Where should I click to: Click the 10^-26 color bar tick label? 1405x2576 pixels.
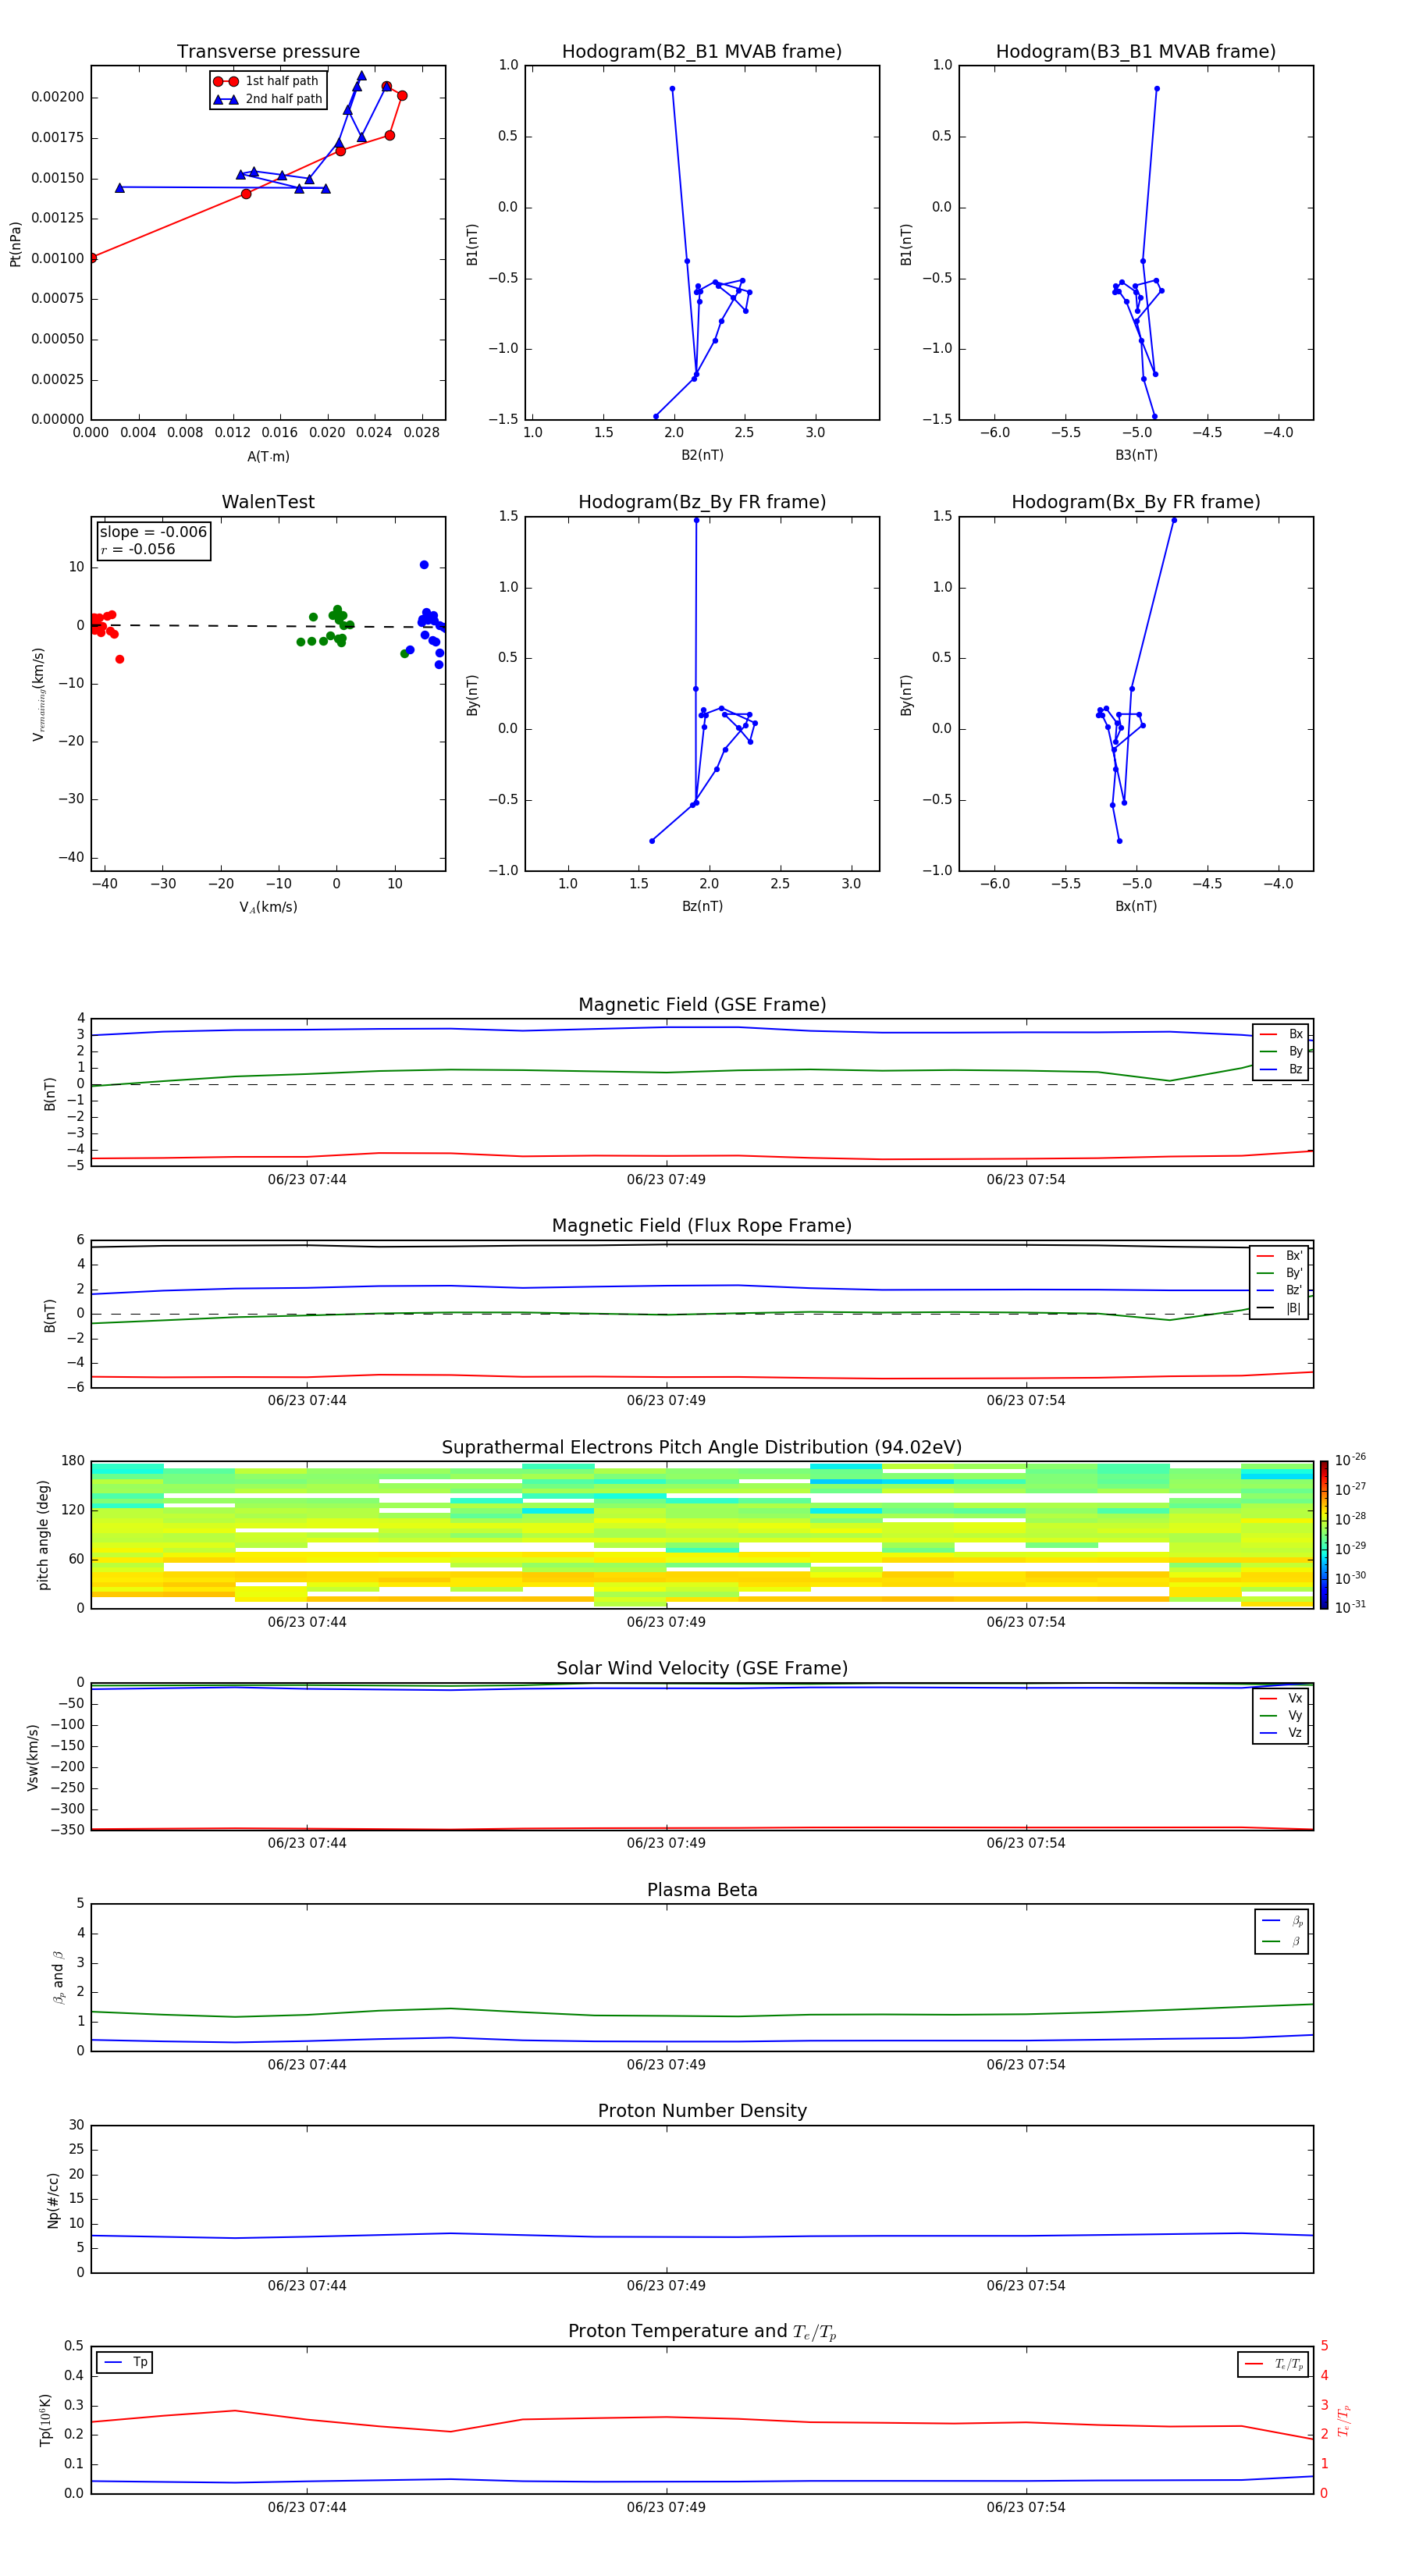point(1350,1460)
